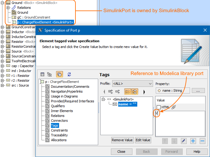Collapse the Ground block tree node

(x=2, y=3)
